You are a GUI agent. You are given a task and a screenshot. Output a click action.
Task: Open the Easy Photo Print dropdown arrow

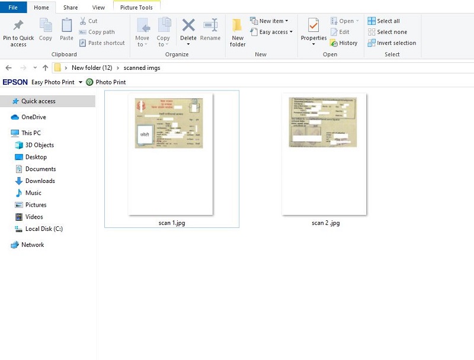point(81,82)
